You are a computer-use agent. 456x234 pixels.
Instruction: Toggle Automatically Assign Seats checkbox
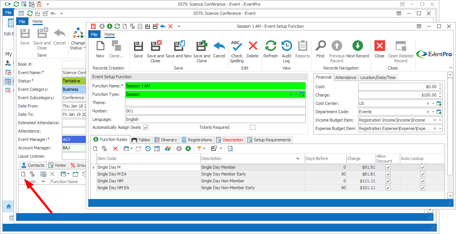(x=146, y=127)
